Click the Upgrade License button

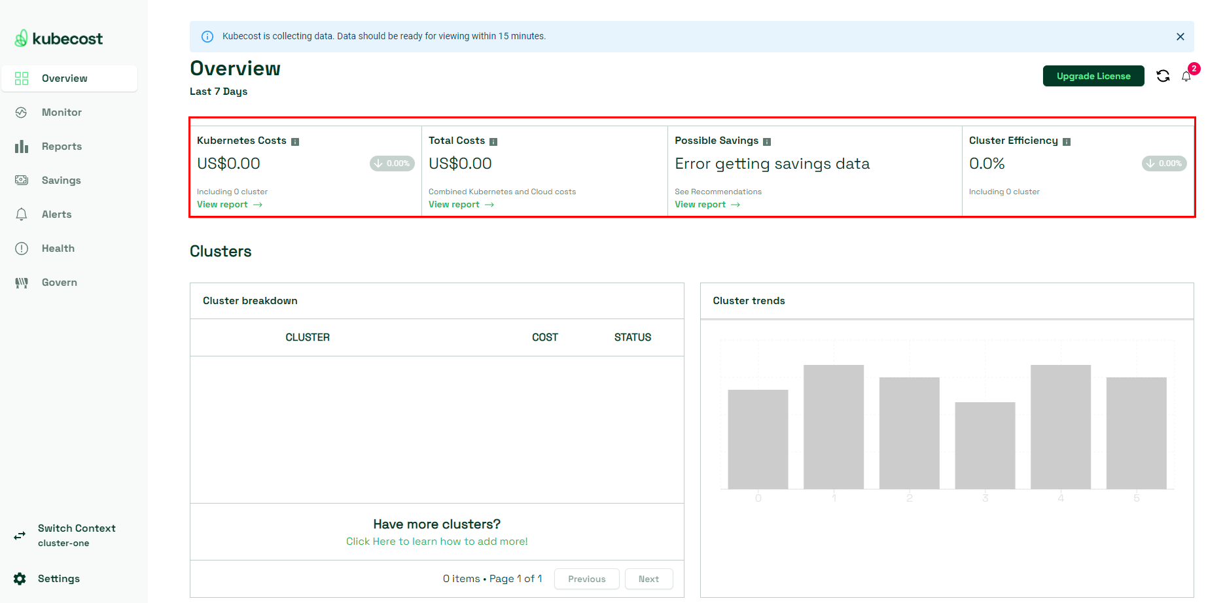[1093, 76]
